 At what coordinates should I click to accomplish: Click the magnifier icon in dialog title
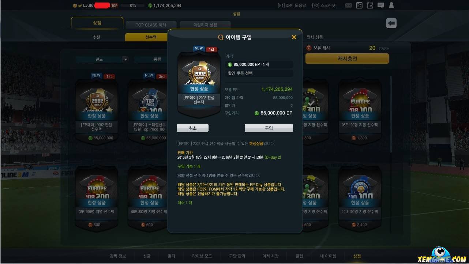click(221, 37)
